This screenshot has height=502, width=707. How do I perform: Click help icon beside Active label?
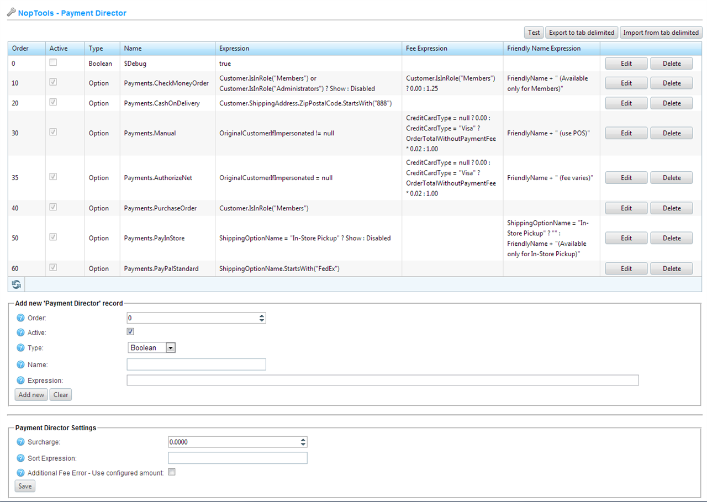click(21, 333)
